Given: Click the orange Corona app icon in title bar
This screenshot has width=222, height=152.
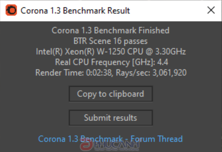Looking at the screenshot, I should 11,10.
